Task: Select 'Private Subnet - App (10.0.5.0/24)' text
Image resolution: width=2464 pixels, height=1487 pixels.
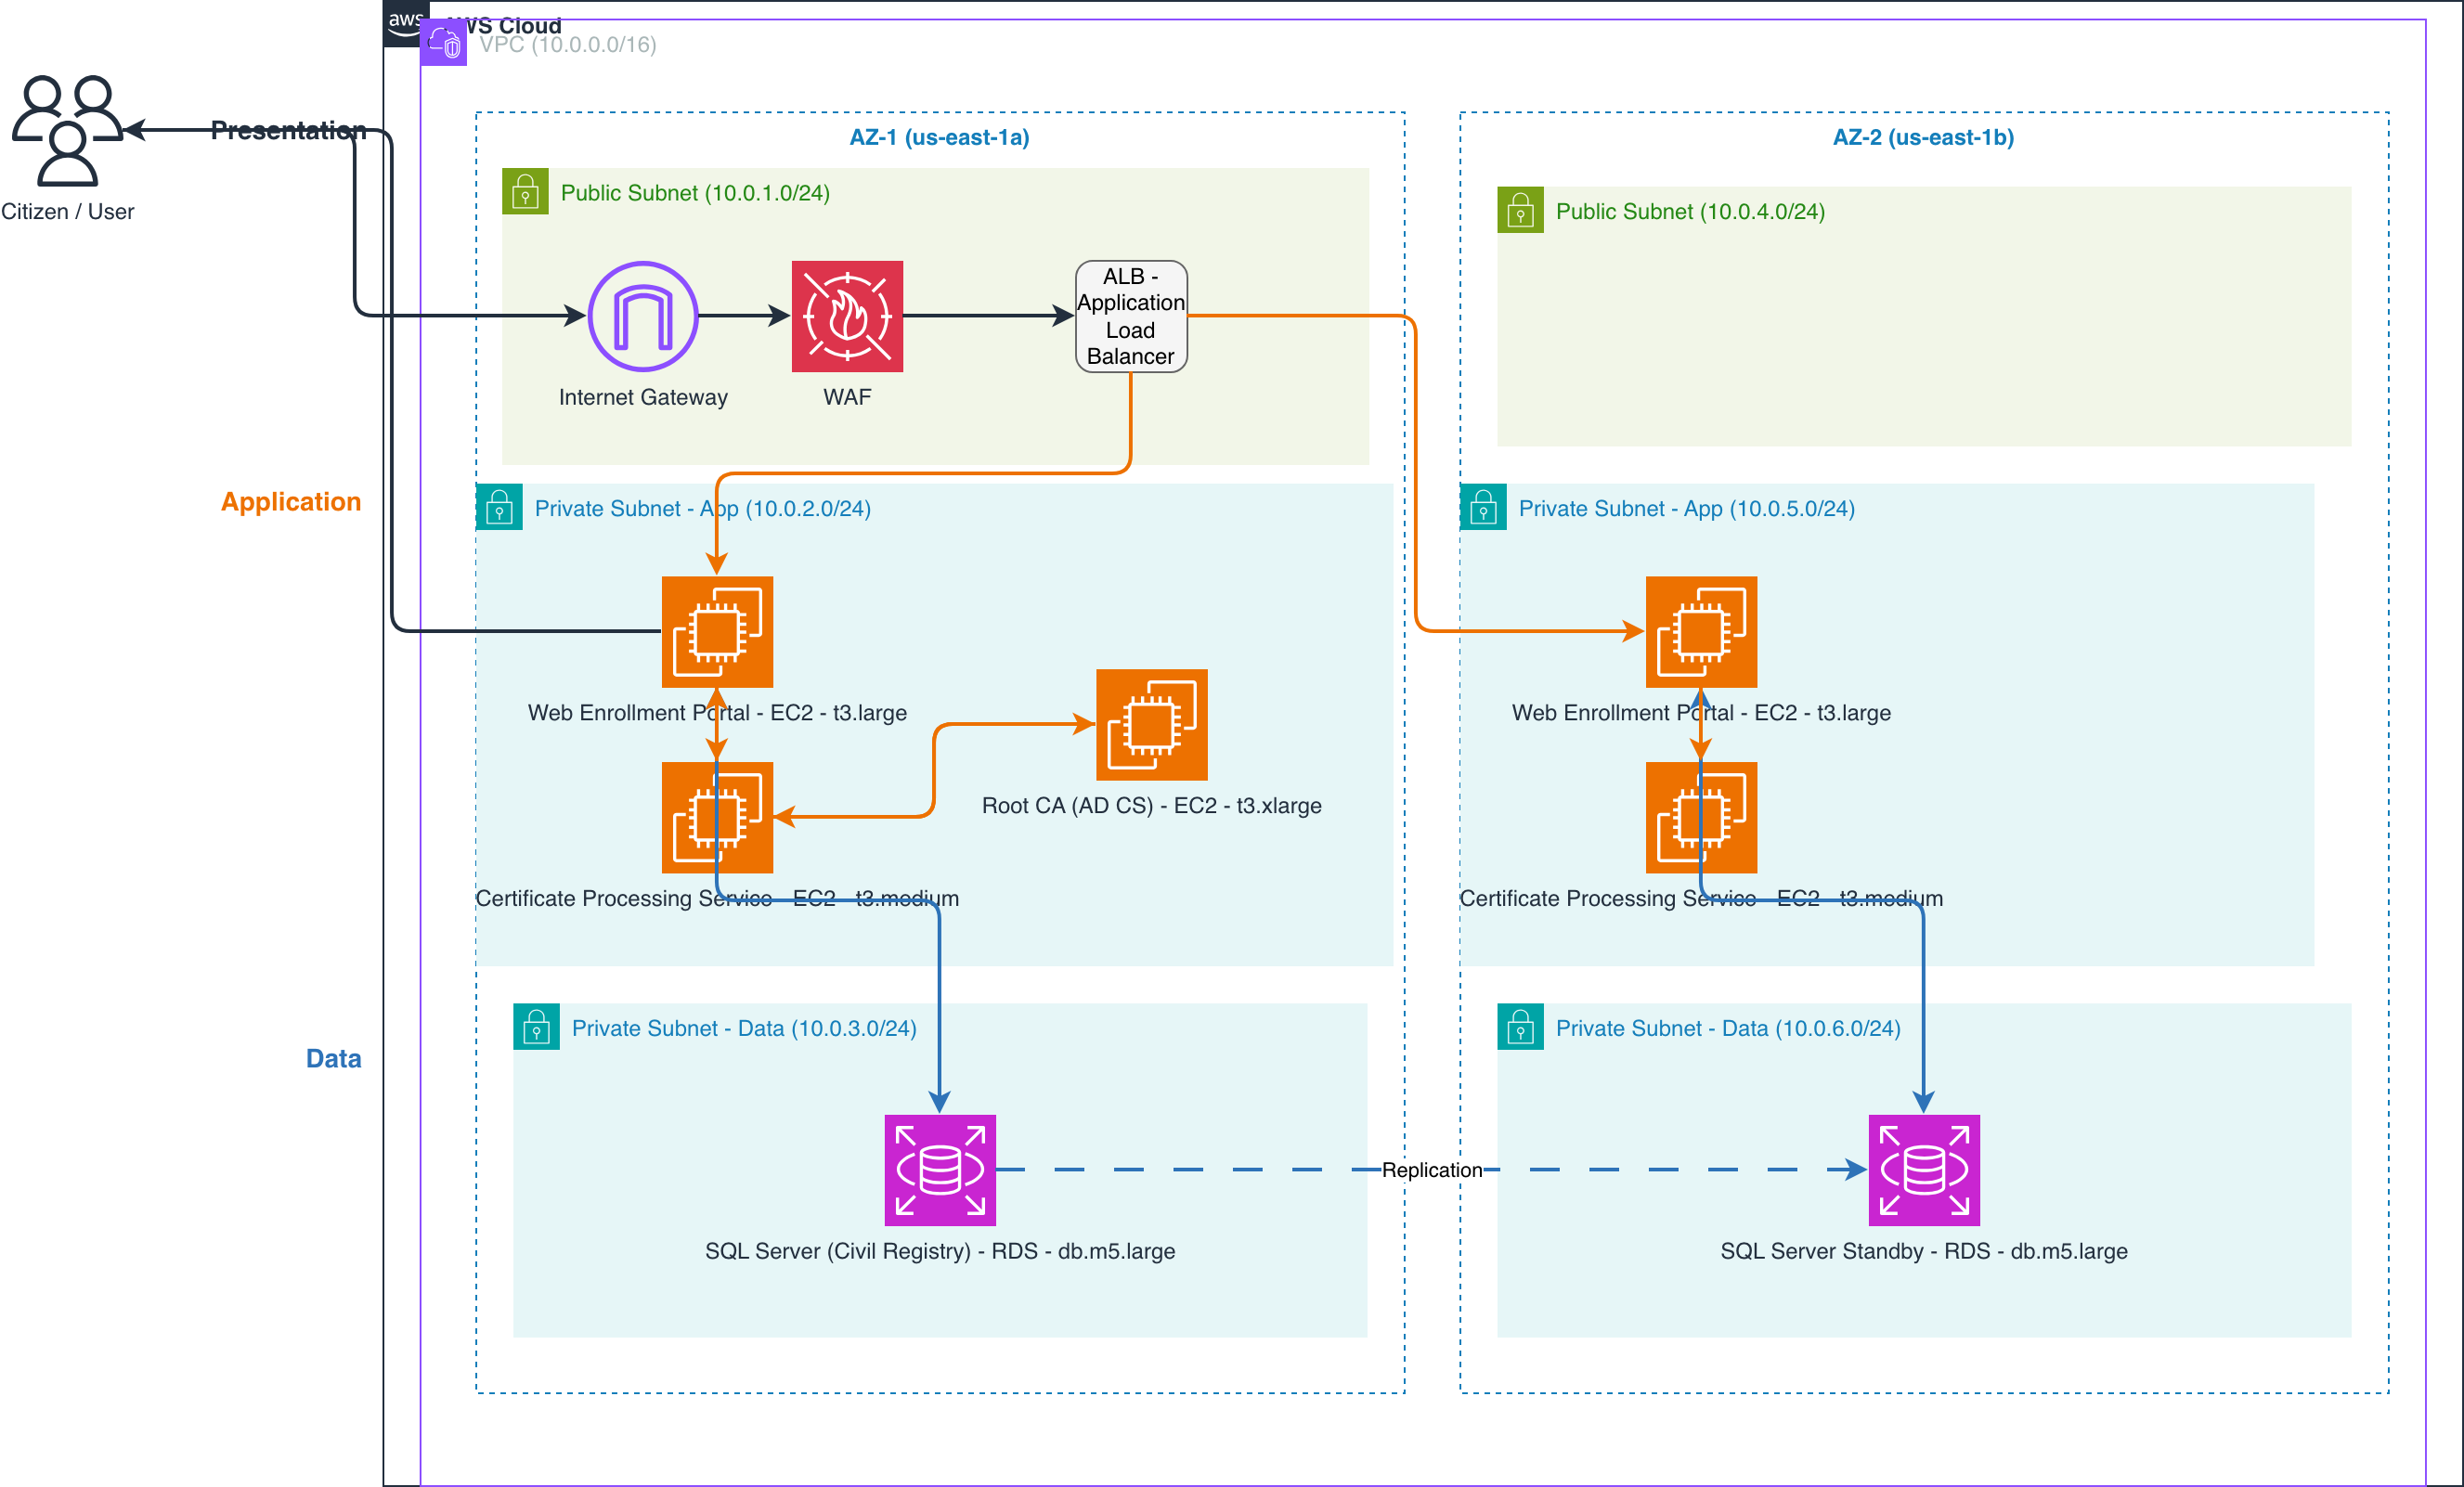Action: click(1686, 508)
